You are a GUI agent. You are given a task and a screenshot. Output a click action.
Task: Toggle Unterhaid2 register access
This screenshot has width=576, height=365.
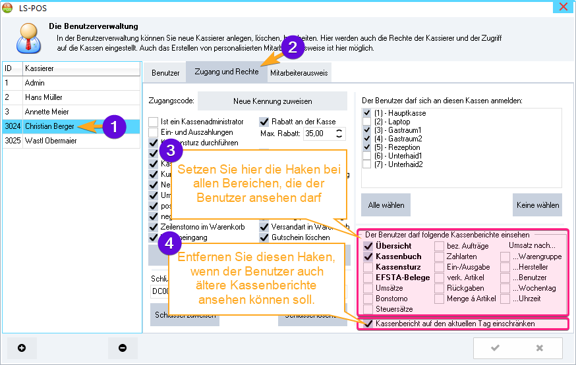click(366, 164)
